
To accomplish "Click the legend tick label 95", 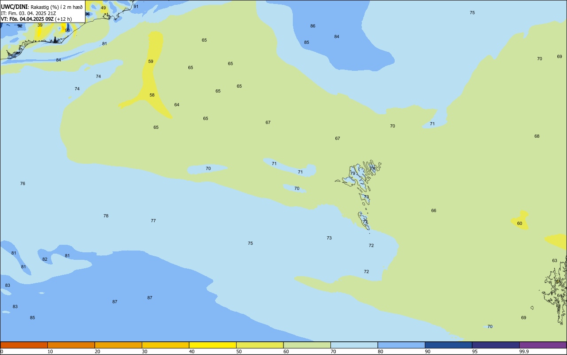I will point(475,351).
